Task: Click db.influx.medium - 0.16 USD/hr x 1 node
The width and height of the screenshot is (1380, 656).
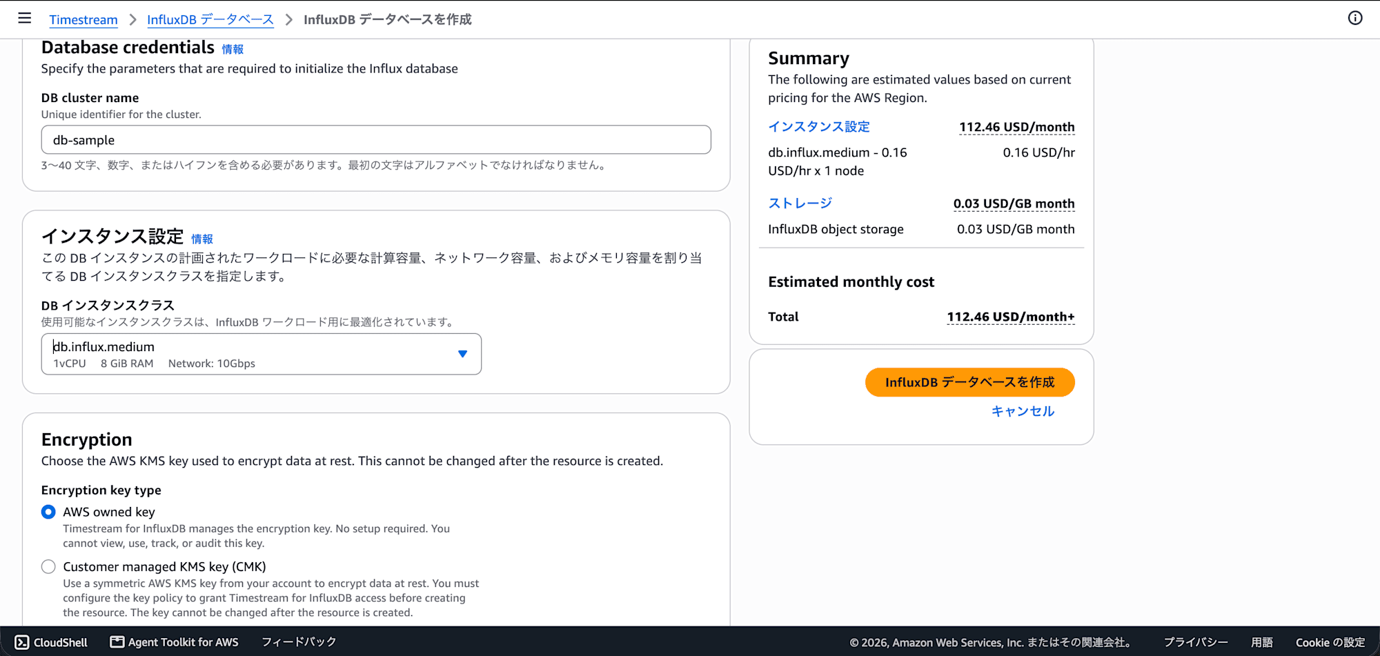Action: 838,161
